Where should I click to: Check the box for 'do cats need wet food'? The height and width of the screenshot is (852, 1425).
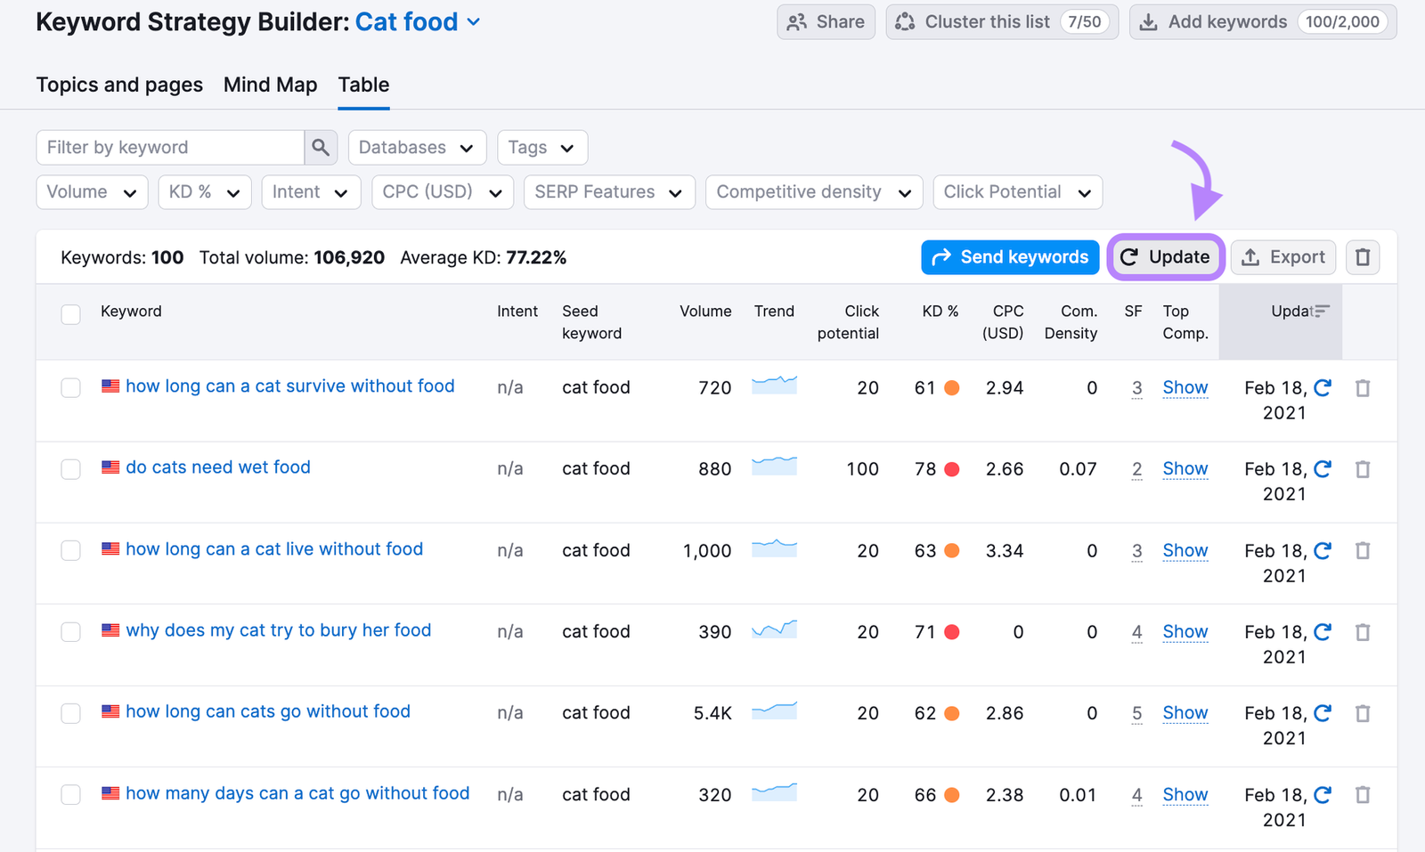click(71, 469)
